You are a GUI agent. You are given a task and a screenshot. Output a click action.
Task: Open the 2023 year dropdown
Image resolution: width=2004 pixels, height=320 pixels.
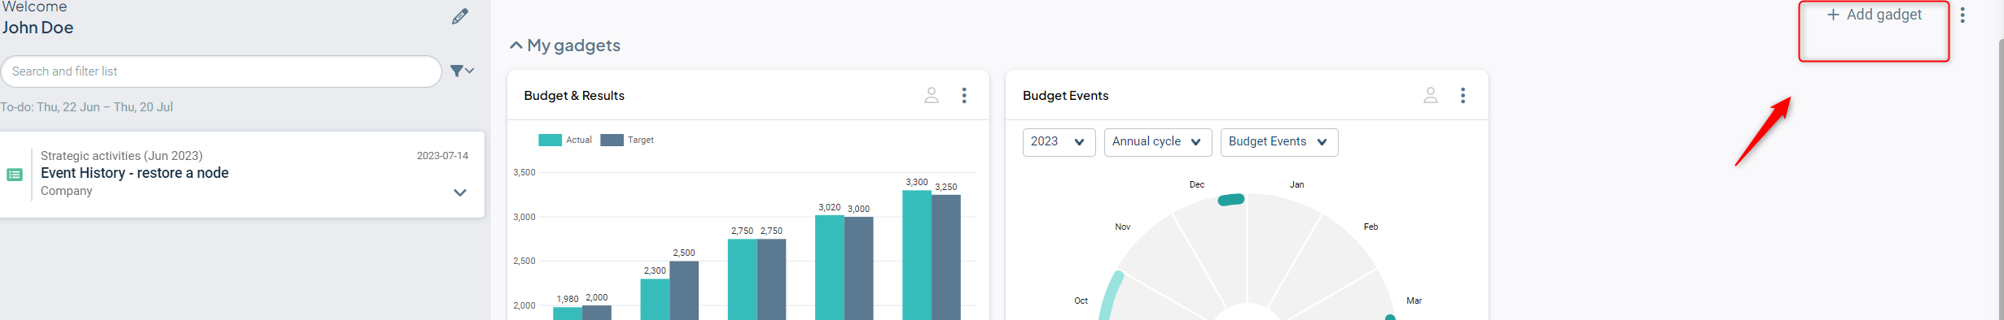(1059, 142)
